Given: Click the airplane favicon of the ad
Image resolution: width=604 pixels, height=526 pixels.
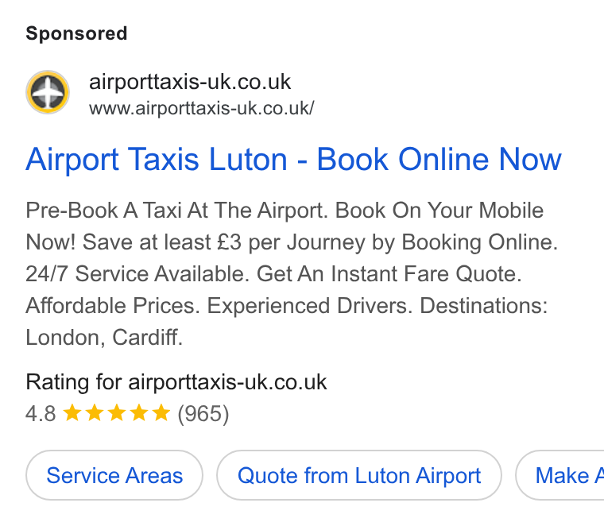Looking at the screenshot, I should [x=48, y=92].
